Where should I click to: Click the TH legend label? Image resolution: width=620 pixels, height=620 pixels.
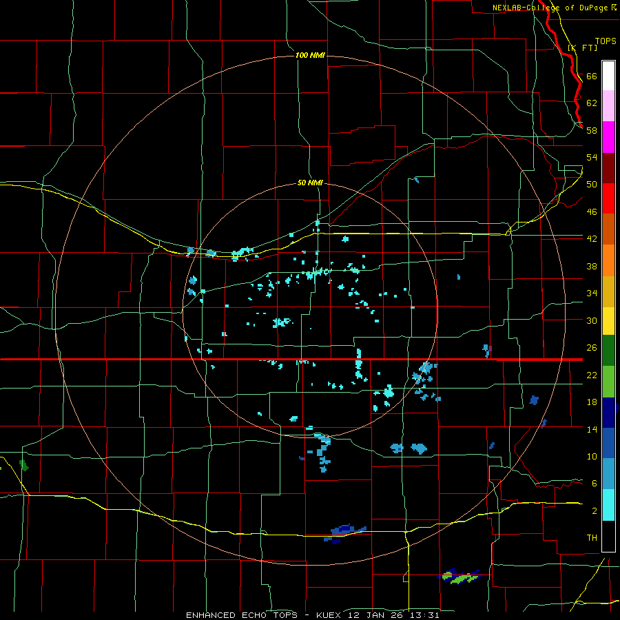(592, 538)
